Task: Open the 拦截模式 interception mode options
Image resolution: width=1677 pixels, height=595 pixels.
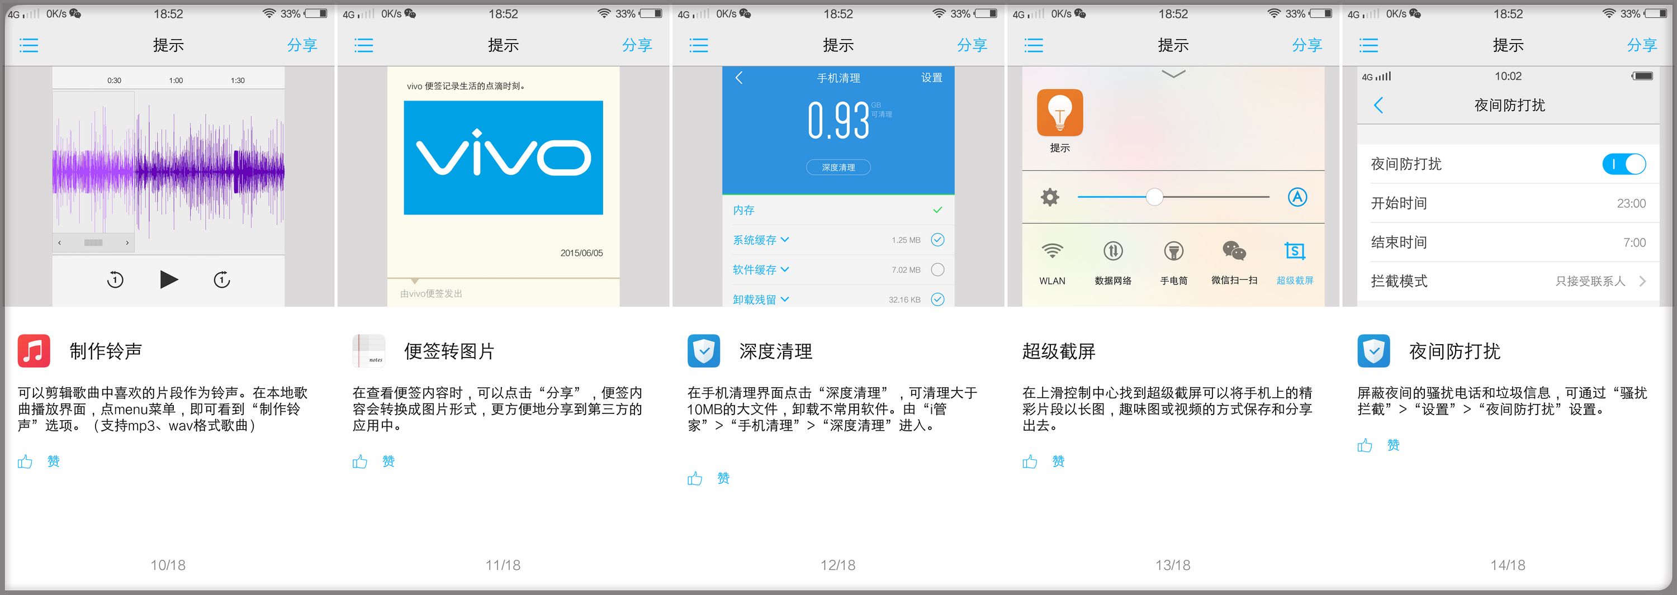Action: click(x=1510, y=281)
